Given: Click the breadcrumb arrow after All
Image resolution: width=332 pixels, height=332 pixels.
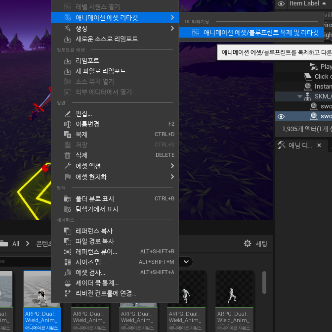Looking at the screenshot, I should 28,243.
